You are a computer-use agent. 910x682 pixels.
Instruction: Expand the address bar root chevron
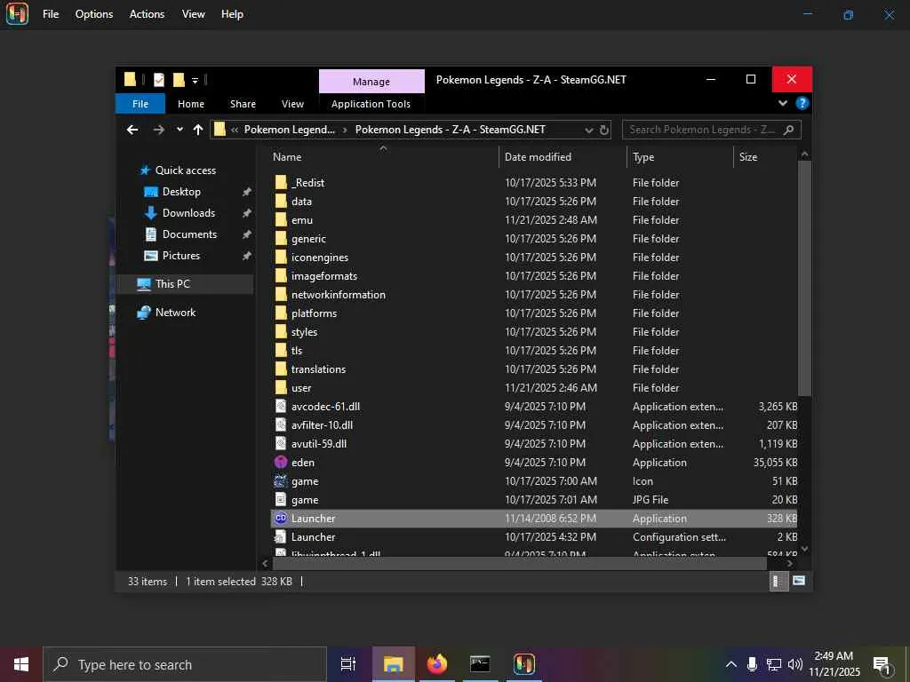tap(235, 130)
